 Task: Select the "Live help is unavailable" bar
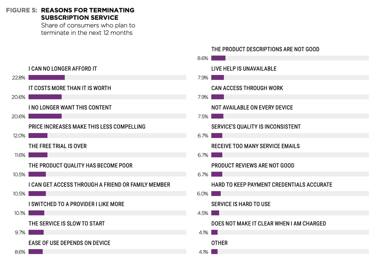pyautogui.click(x=218, y=78)
